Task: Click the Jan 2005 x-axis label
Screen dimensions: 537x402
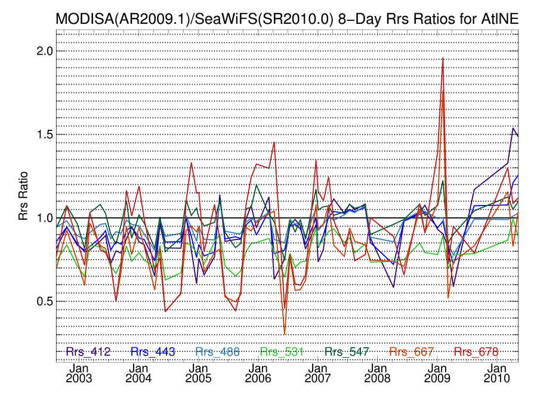Action: (x=198, y=373)
